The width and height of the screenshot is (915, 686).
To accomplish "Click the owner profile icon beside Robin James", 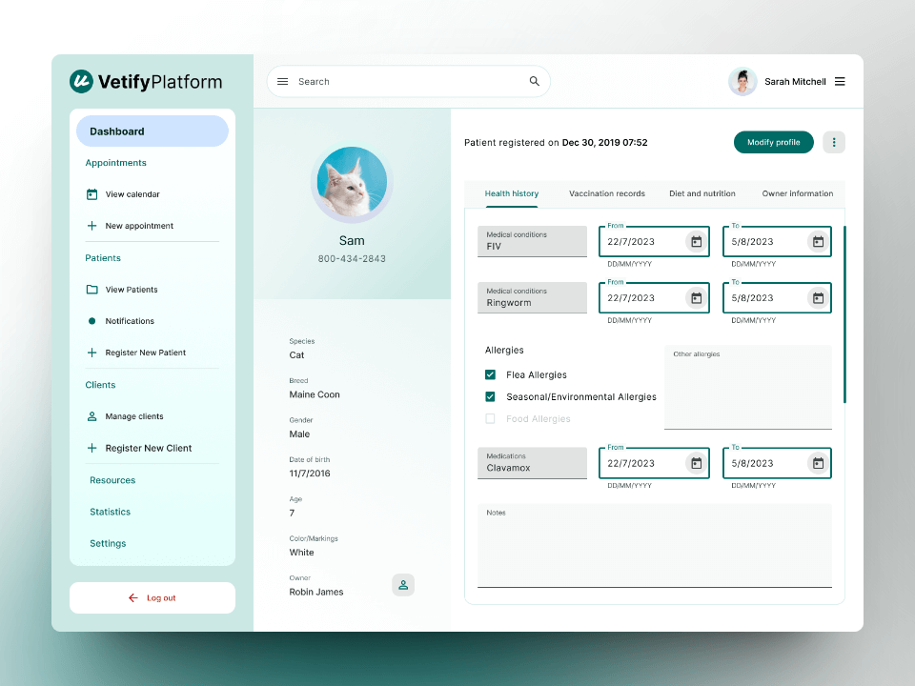I will point(403,584).
